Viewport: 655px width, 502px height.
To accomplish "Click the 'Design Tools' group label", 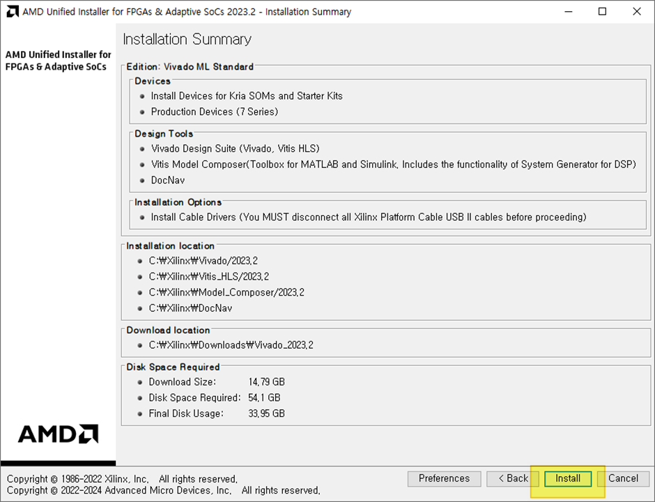I will (164, 134).
